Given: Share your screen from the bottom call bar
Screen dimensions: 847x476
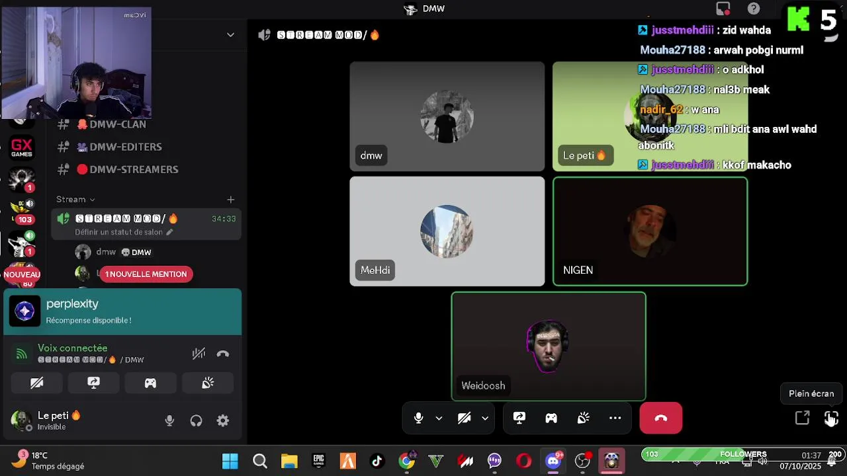Looking at the screenshot, I should pyautogui.click(x=519, y=418).
